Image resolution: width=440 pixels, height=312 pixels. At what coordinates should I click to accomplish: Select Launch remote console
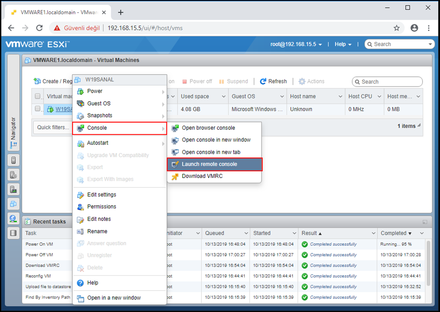[x=215, y=164]
